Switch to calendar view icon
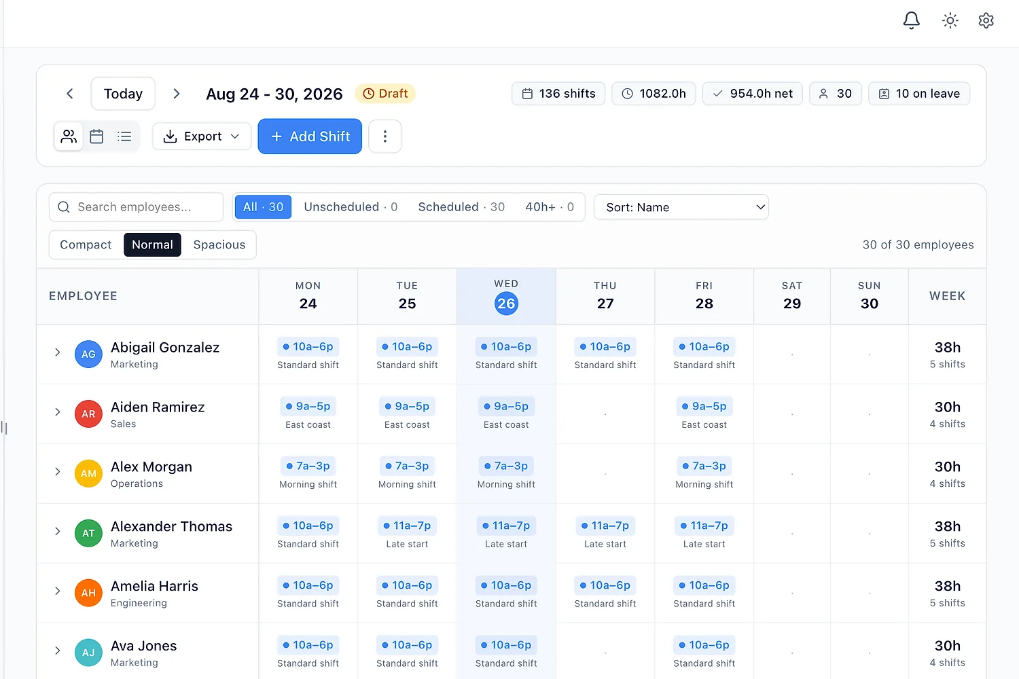Screen dimensions: 1019x679 pos(96,136)
